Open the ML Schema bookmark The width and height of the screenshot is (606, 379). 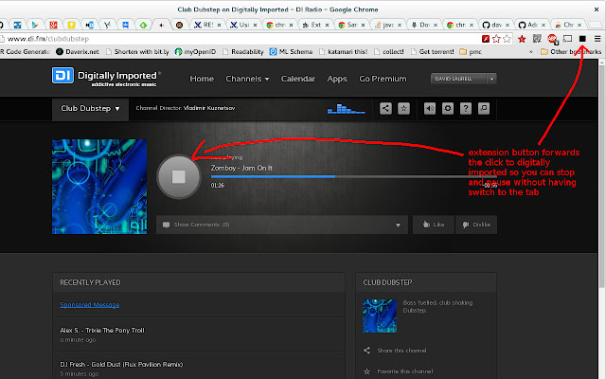click(291, 52)
